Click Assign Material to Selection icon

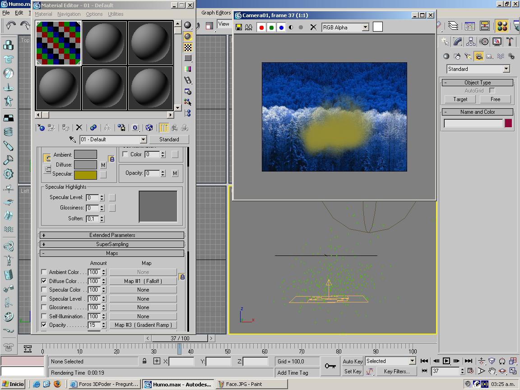click(65, 128)
